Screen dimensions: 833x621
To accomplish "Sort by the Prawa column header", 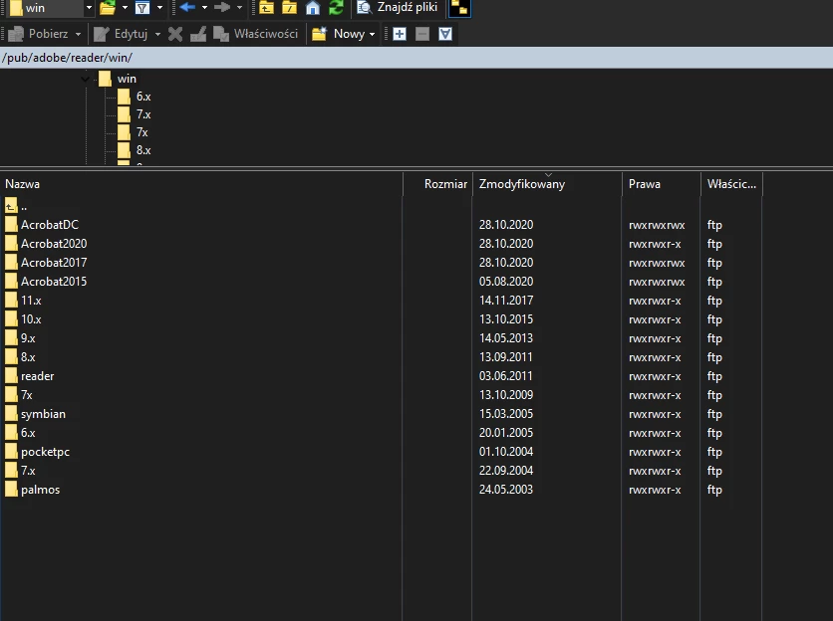I will pos(661,184).
